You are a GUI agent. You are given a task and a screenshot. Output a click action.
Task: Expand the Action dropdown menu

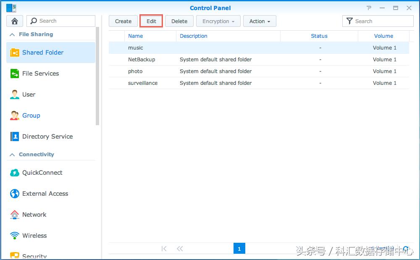259,21
